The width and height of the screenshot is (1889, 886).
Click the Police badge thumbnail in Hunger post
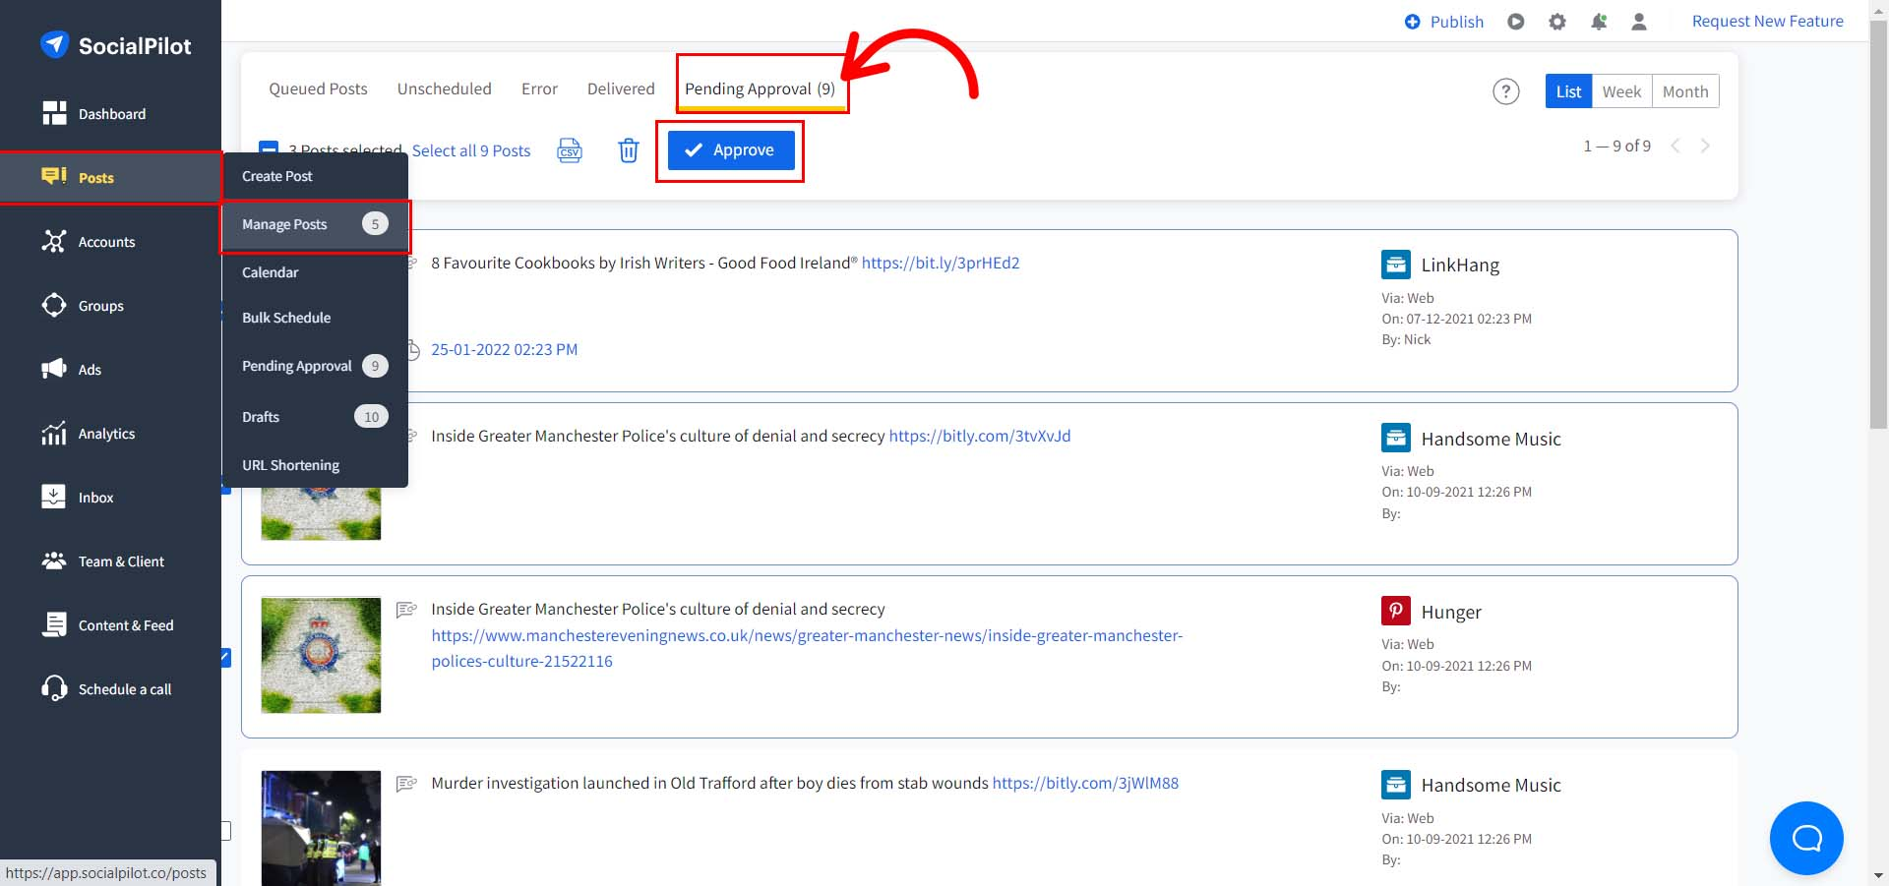coord(321,655)
